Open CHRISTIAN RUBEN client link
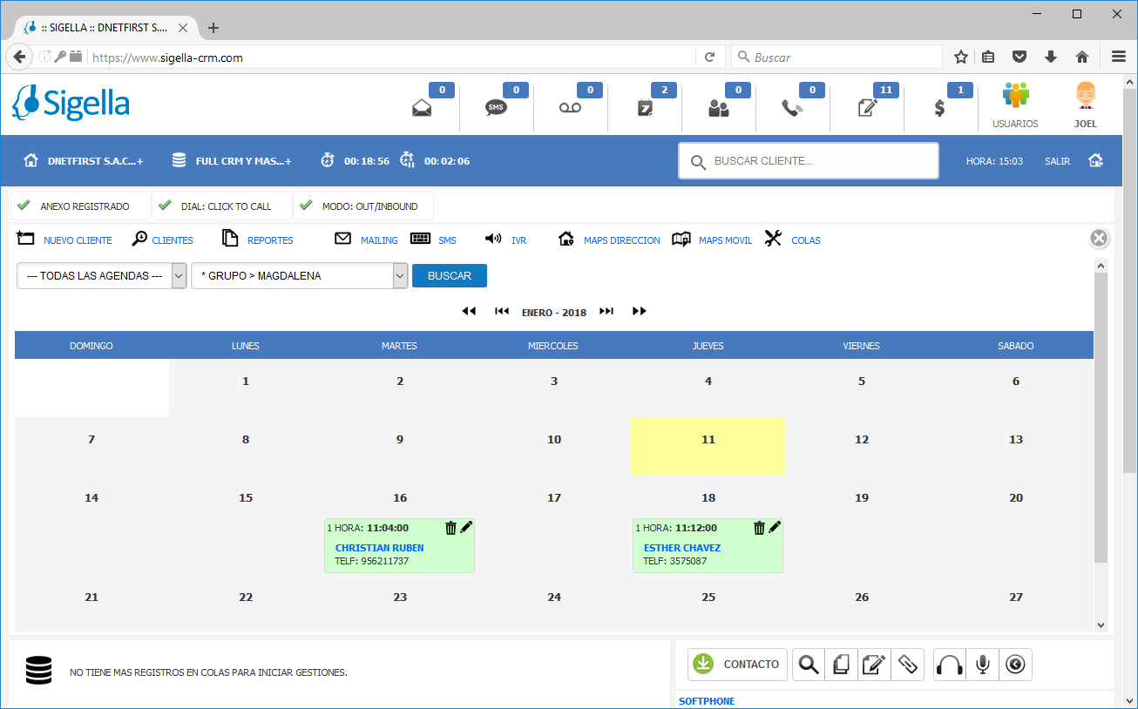The width and height of the screenshot is (1138, 709). pos(379,548)
